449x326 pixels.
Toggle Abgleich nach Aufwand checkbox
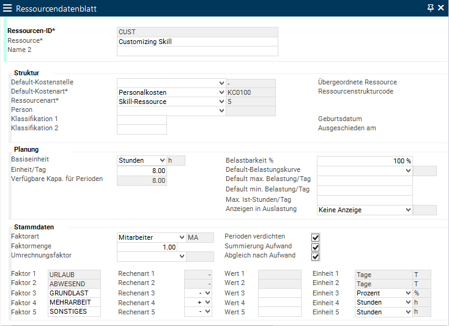[x=316, y=256]
